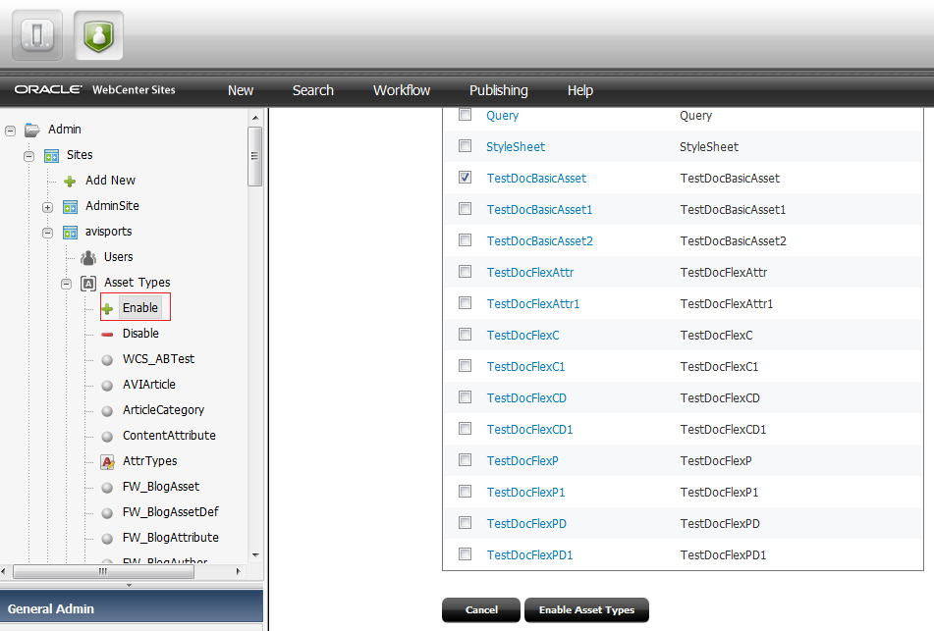Viewport: 934px width, 631px height.
Task: Open the TestDocFlexC1 link
Action: 525,367
